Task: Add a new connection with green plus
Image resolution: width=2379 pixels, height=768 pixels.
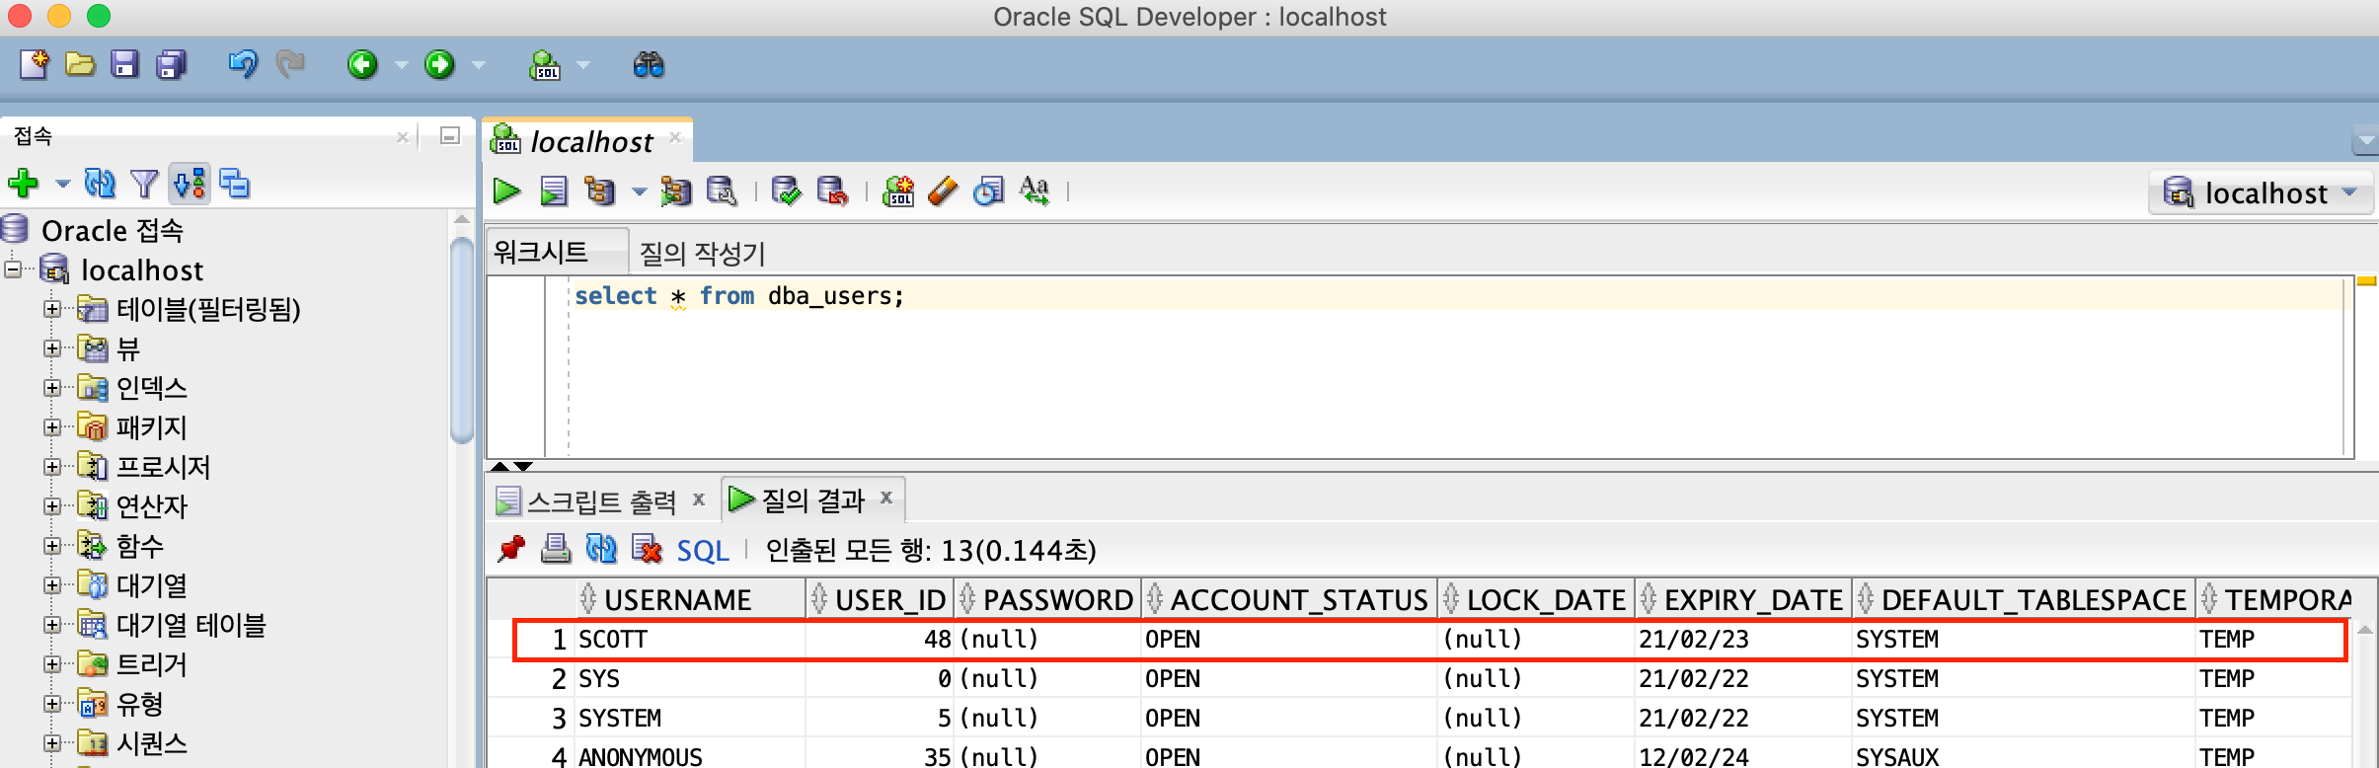Action: tap(23, 184)
